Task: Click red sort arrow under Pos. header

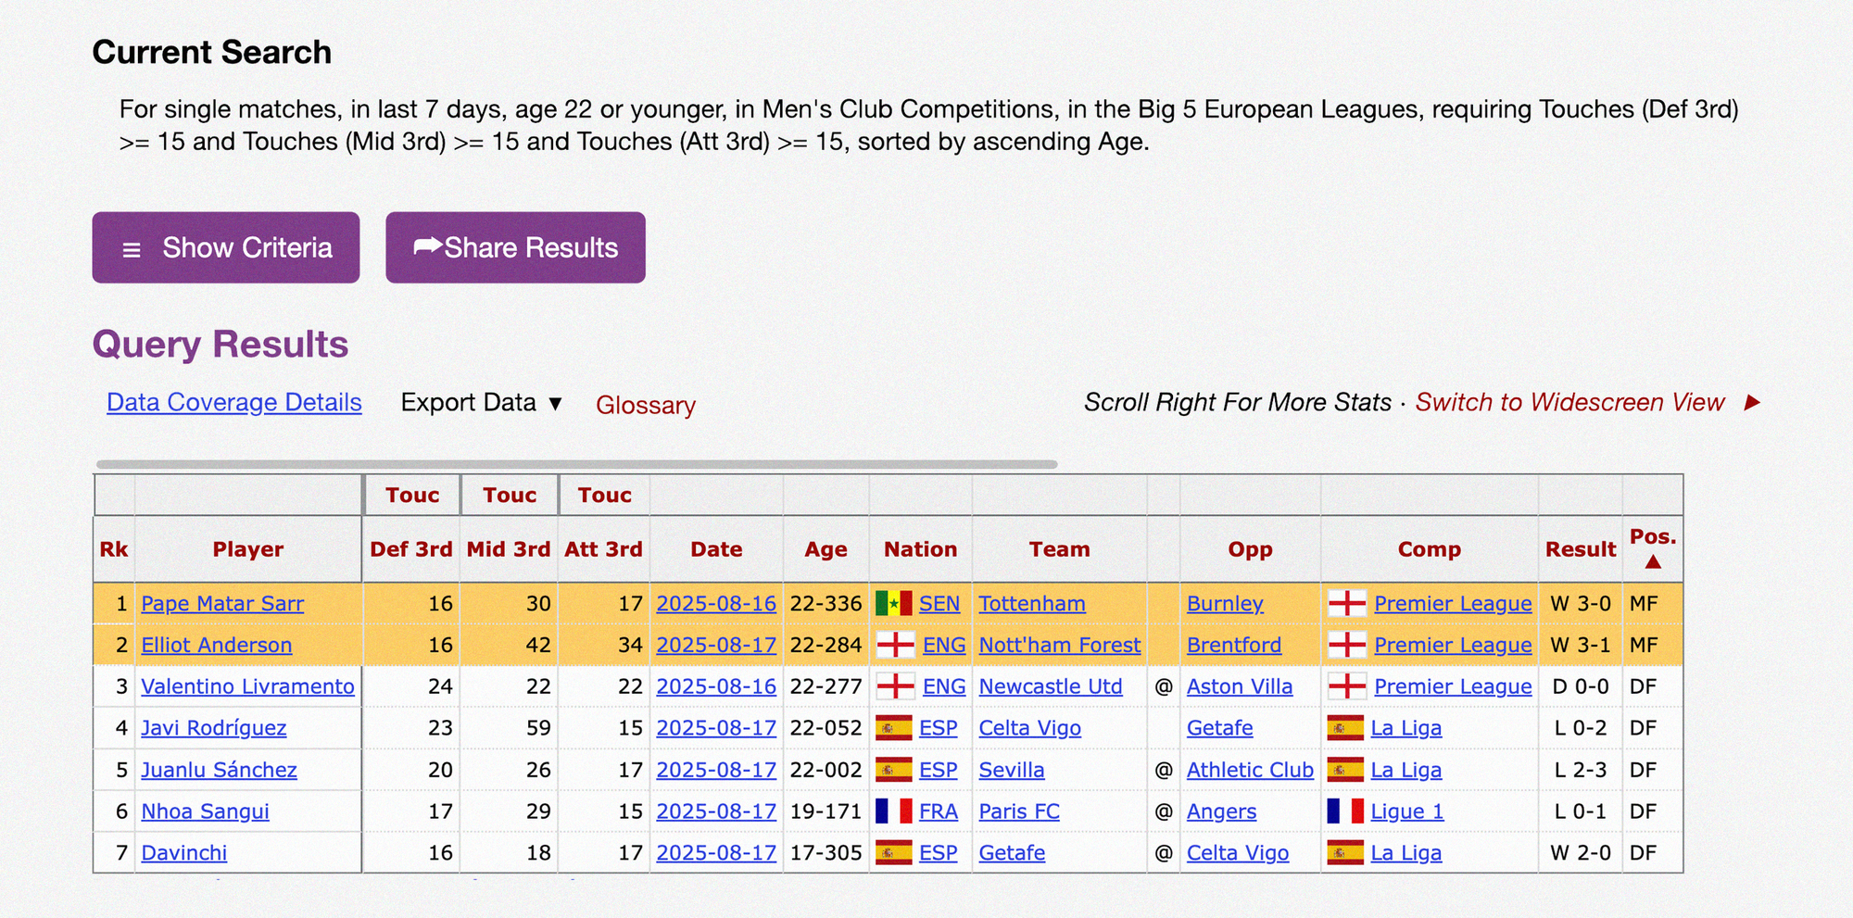Action: (1652, 561)
